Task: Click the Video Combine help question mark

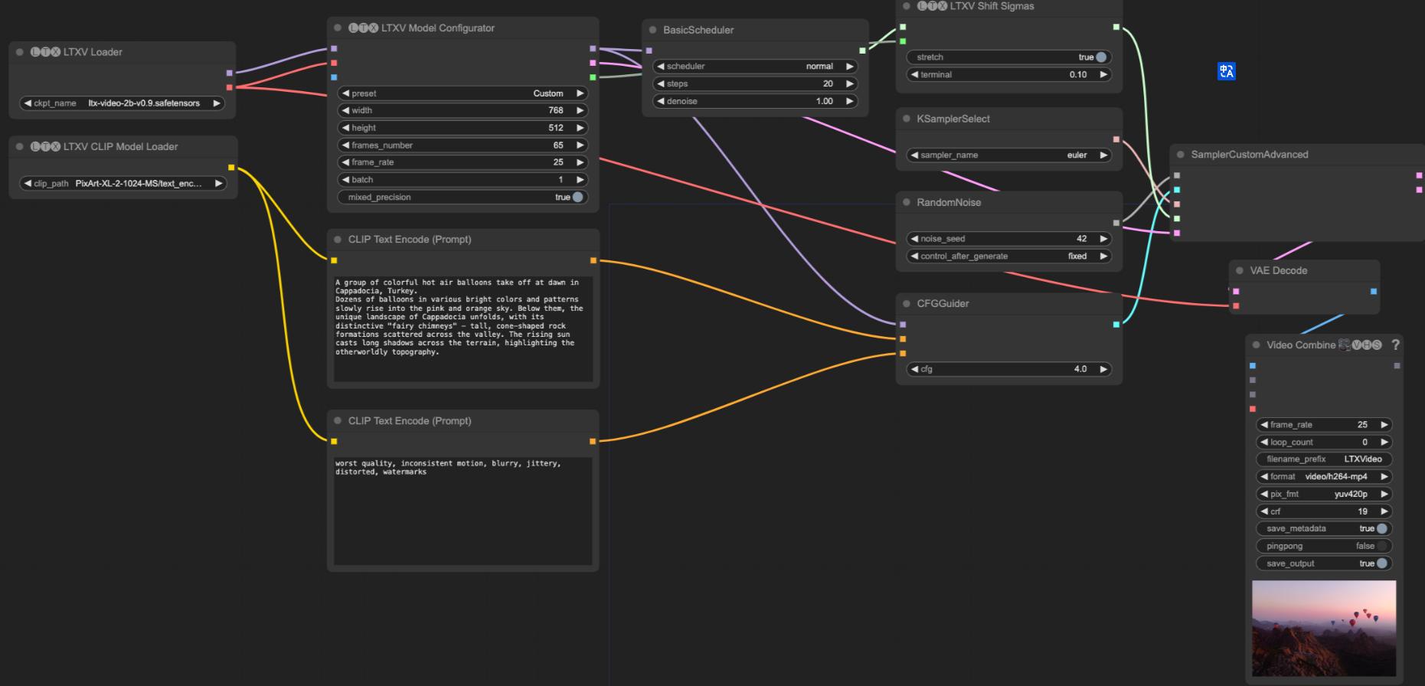Action: pos(1395,345)
